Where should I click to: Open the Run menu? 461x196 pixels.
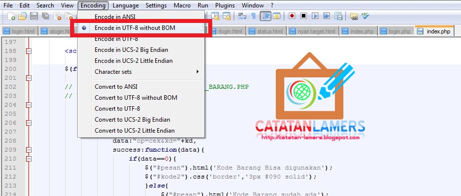[x=203, y=5]
